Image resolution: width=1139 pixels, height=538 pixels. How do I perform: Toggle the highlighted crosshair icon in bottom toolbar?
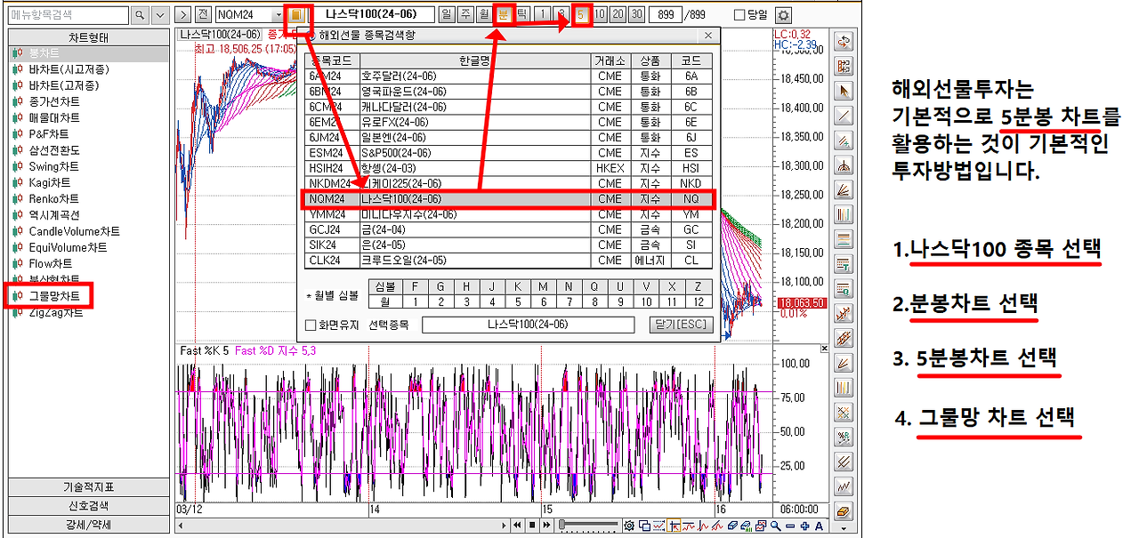coord(674,526)
